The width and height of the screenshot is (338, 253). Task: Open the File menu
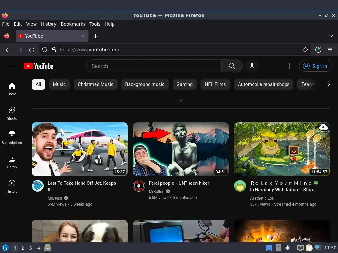pos(6,24)
